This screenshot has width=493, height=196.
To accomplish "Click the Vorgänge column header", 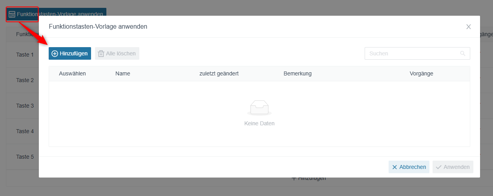I will pyautogui.click(x=422, y=73).
